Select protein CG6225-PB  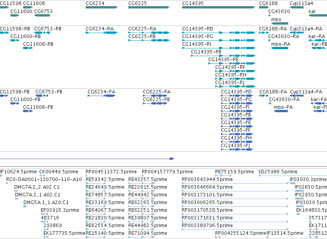155,103
